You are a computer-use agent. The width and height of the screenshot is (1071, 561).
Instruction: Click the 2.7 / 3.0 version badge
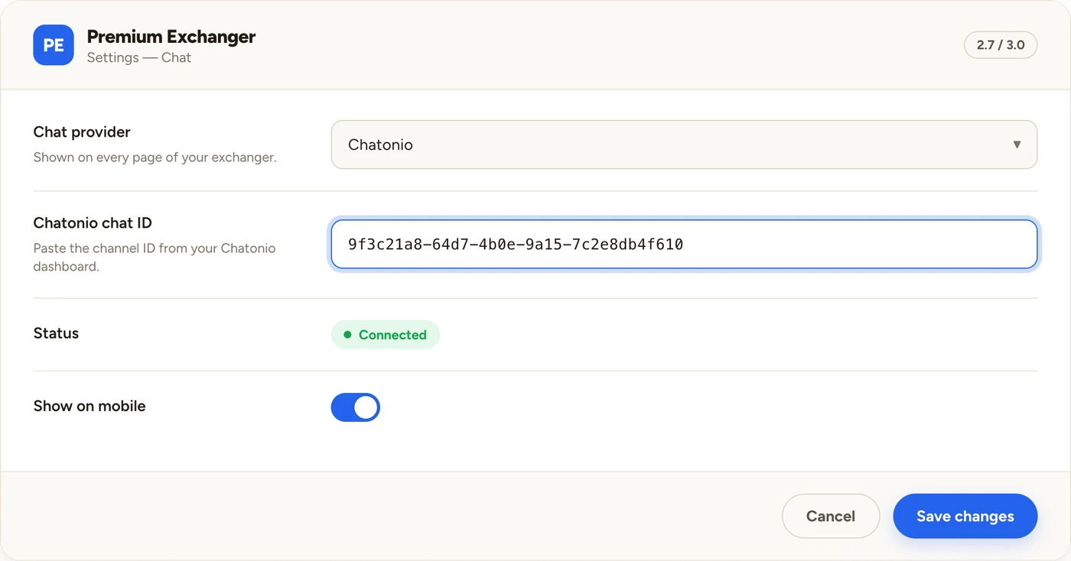1001,45
